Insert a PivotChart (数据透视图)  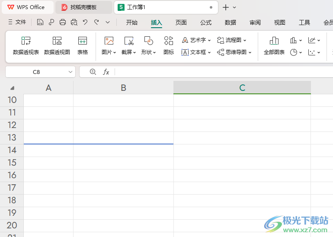57,46
